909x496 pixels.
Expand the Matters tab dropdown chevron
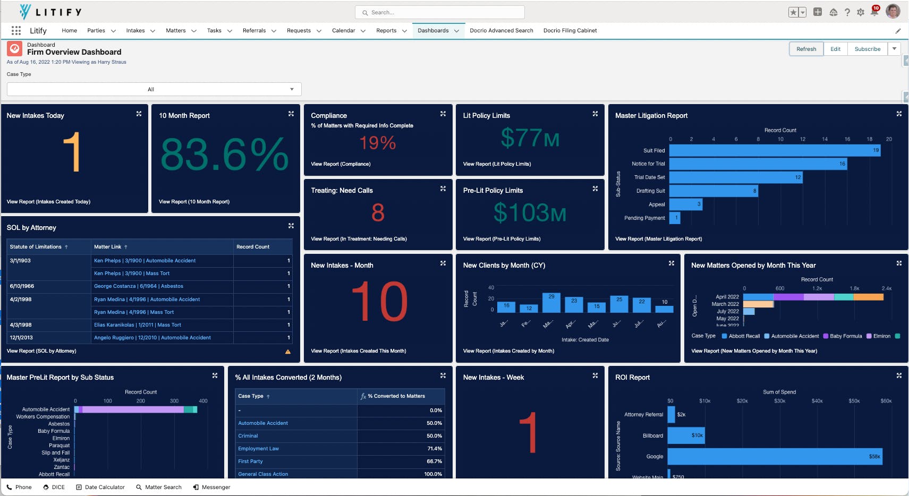coord(194,31)
